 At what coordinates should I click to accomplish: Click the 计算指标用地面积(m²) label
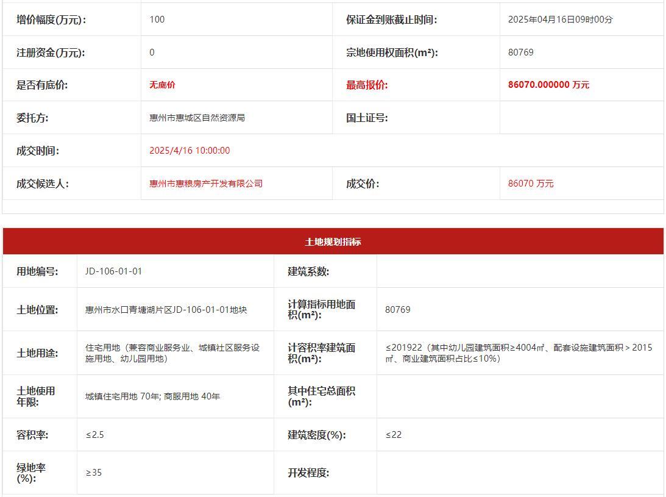click(322, 310)
